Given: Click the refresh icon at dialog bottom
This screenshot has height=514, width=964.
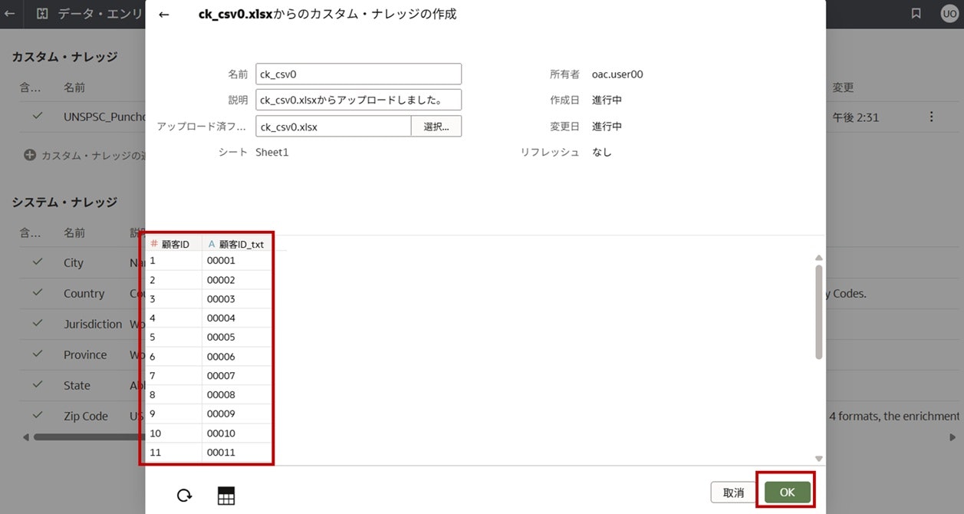Looking at the screenshot, I should click(184, 496).
